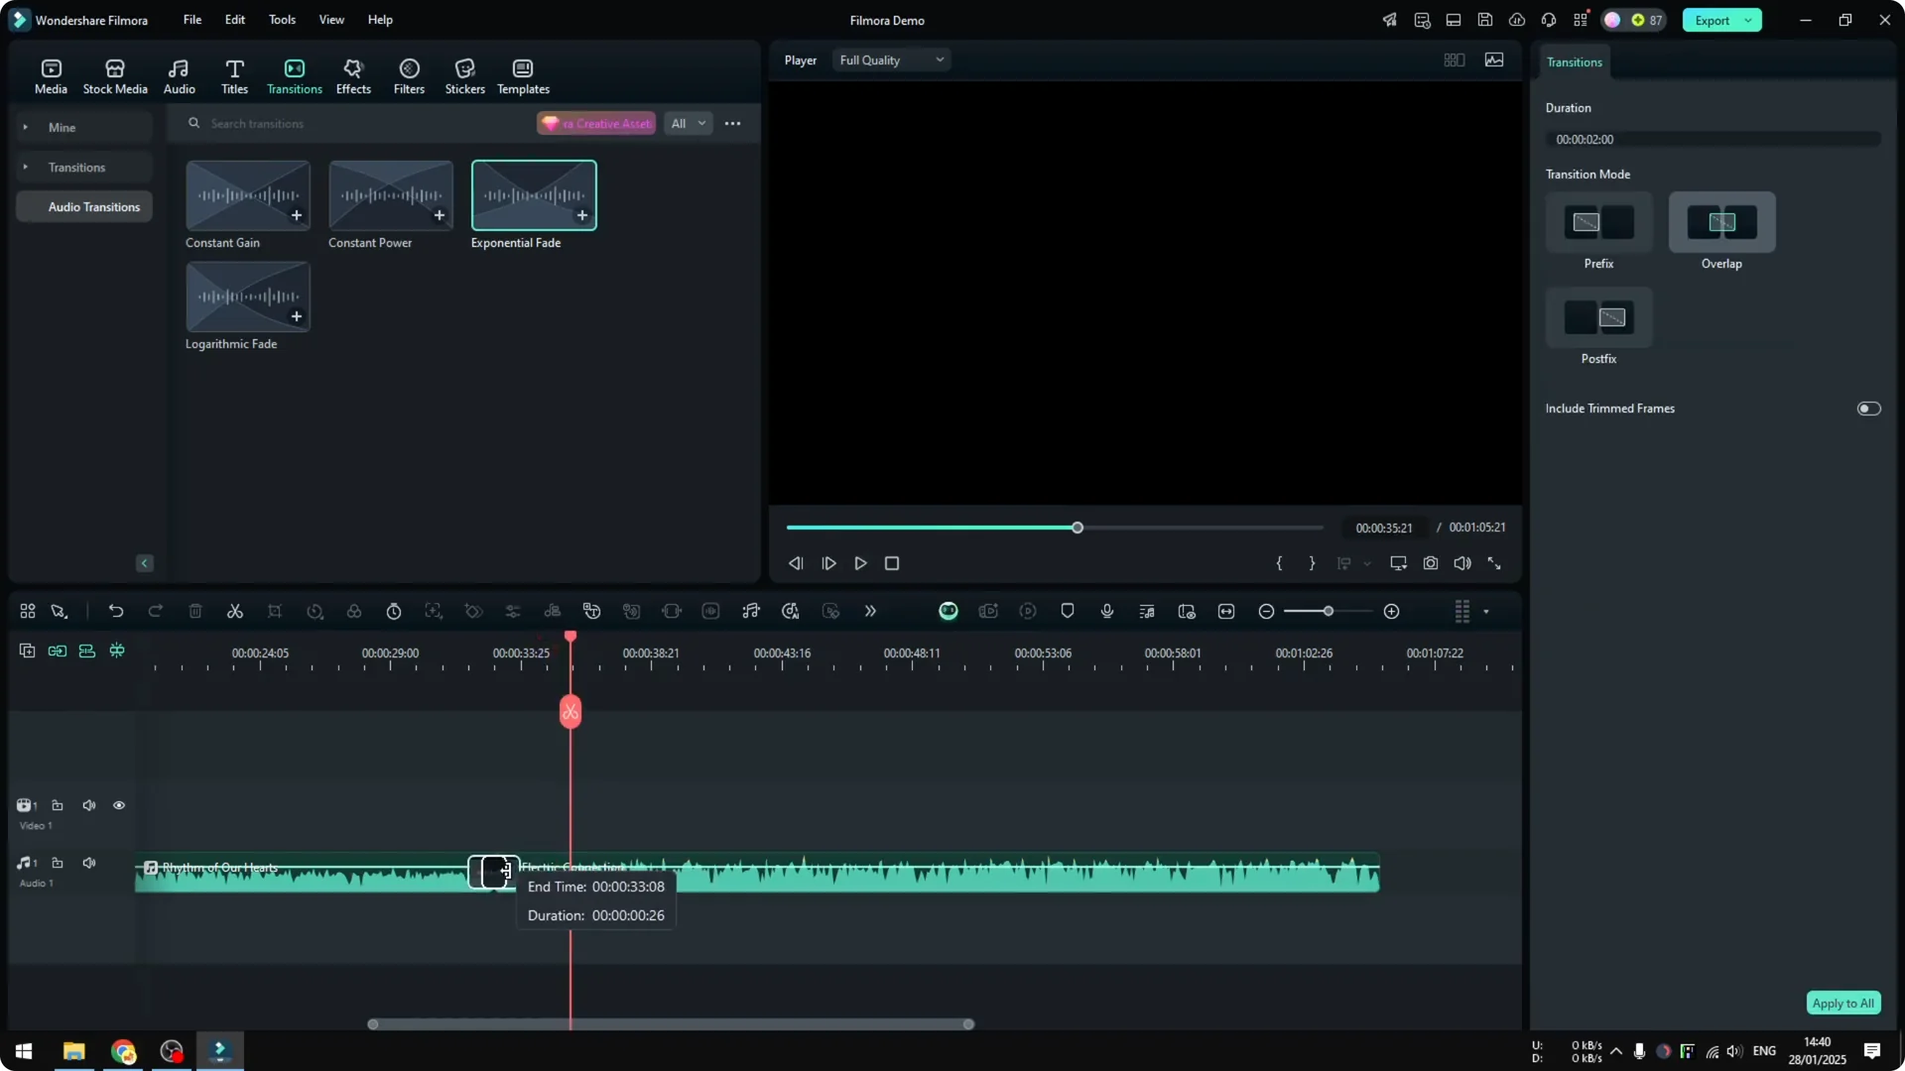The image size is (1905, 1071).
Task: Select the Exponential Fade transition thumbnail
Action: (x=534, y=195)
